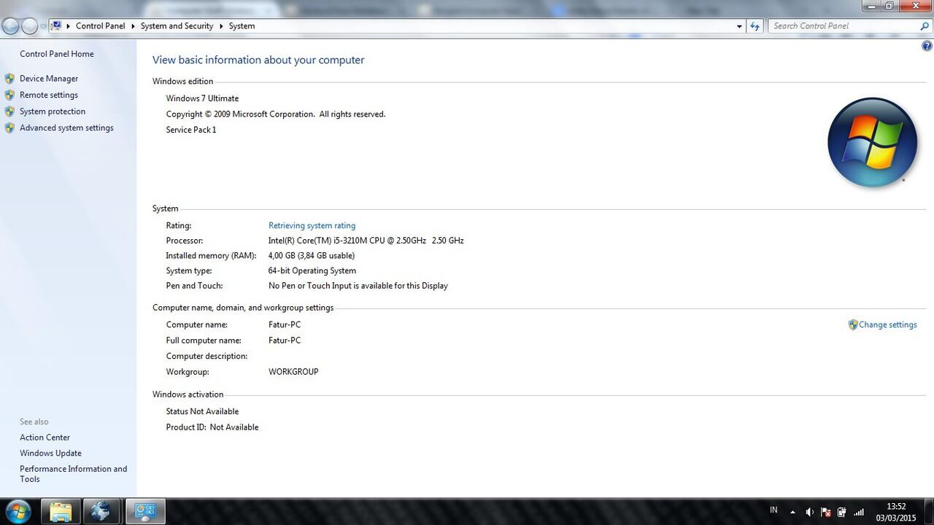This screenshot has width=934, height=525.
Task: Open Windows Explorer from taskbar
Action: coord(61,511)
